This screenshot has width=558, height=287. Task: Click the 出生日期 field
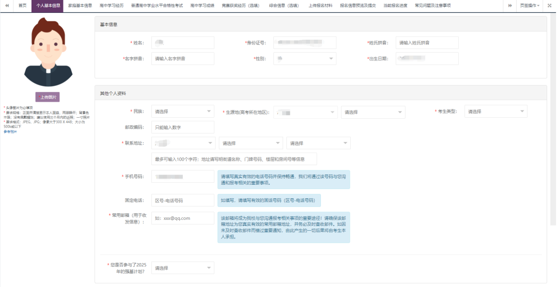427,59
